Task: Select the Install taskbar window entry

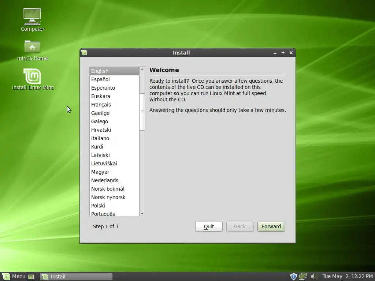Action: [x=76, y=277]
